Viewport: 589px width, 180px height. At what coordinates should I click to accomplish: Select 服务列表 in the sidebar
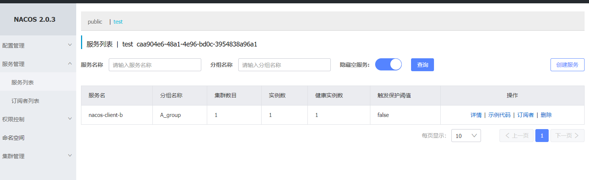tap(23, 82)
